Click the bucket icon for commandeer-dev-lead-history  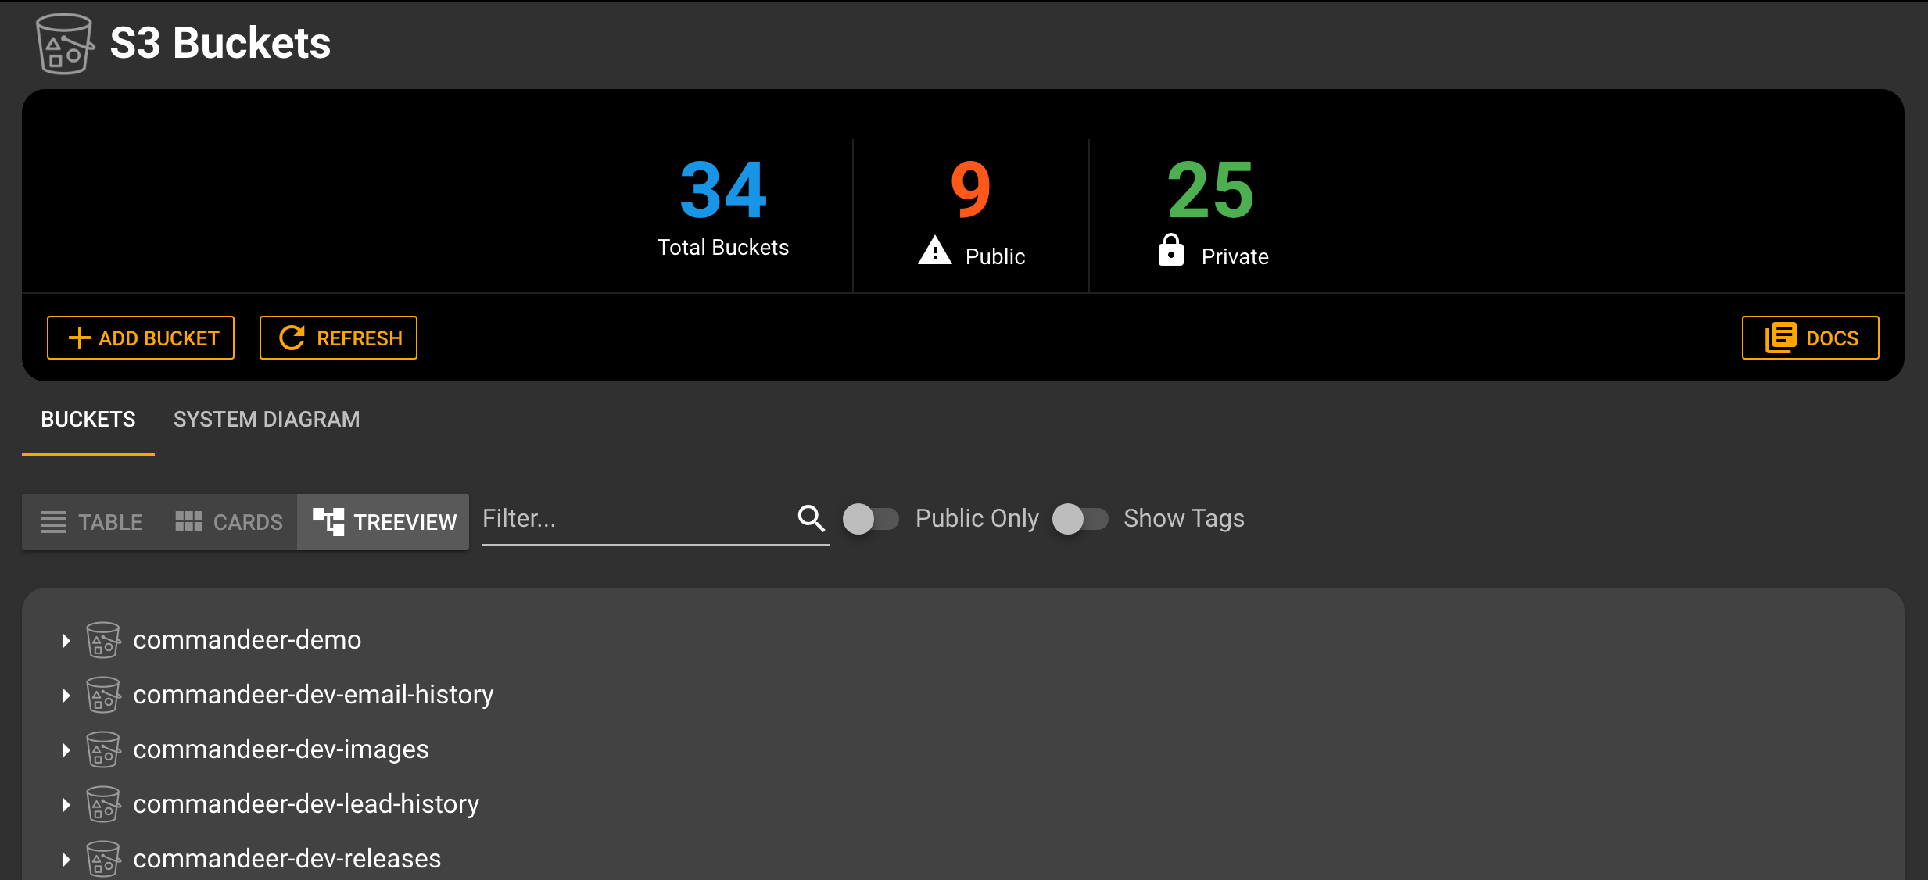click(x=103, y=804)
